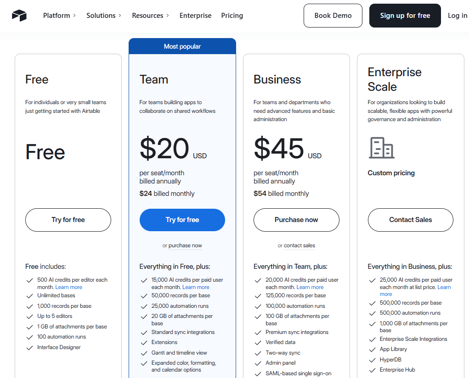This screenshot has width=469, height=378.
Task: Click checkmark beside HyperDB
Action: pos(372,360)
